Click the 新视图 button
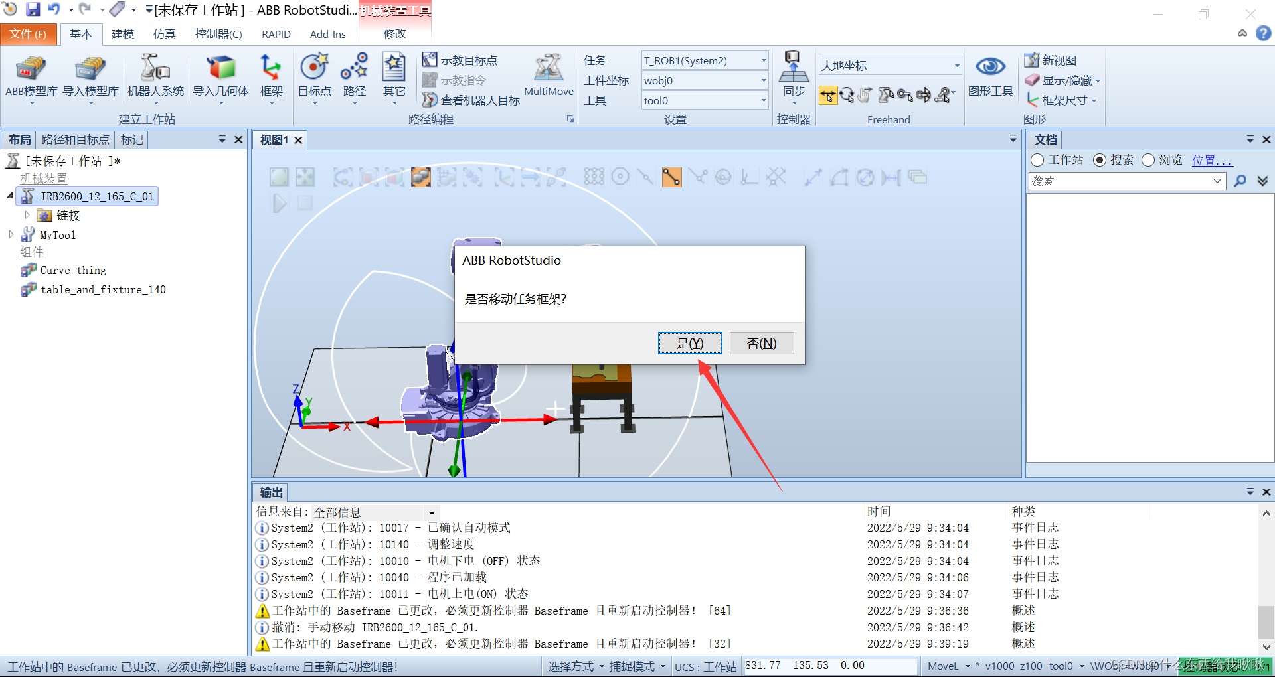Image resolution: width=1275 pixels, height=677 pixels. [1051, 60]
